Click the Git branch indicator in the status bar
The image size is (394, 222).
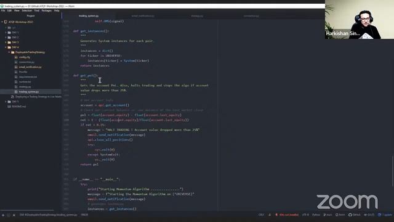tap(328, 215)
